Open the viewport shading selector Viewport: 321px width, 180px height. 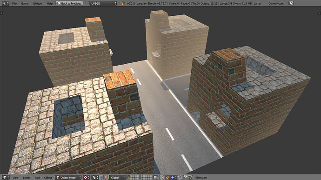click(x=87, y=177)
